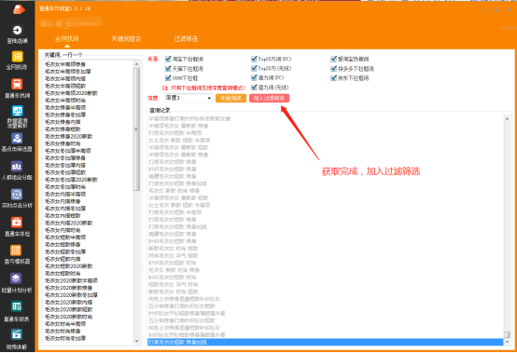Select keyword 毛衣女冬加厚半高领

(68, 151)
